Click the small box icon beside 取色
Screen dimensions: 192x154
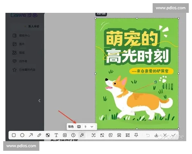click(x=79, y=127)
